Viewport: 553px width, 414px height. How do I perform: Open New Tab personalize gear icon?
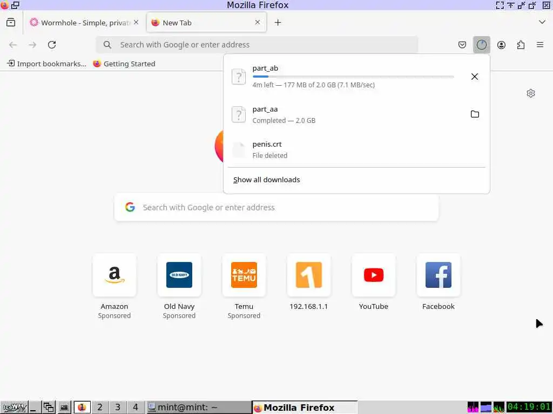tap(531, 93)
